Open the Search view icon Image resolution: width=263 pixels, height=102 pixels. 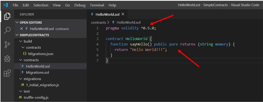coord(7,30)
